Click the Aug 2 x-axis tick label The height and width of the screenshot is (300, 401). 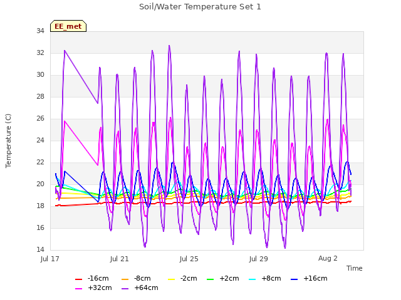pos(328,258)
